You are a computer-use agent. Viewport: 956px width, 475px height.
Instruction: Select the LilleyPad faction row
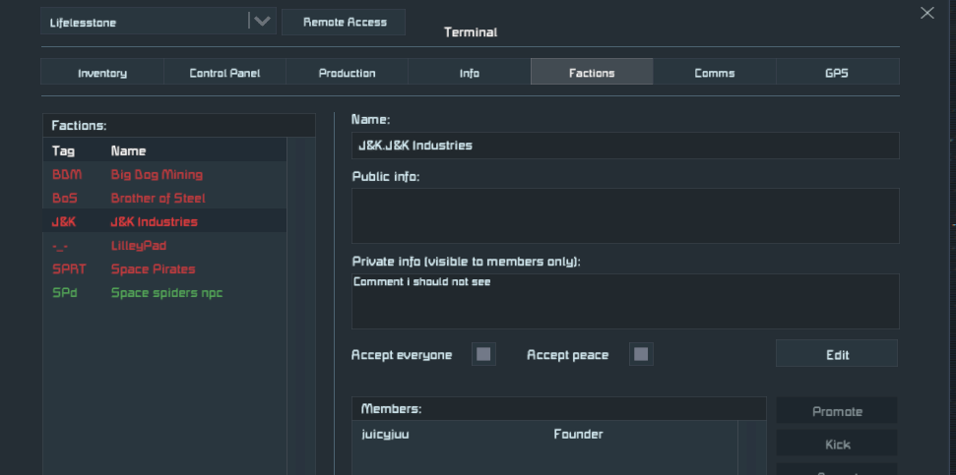tap(138, 245)
